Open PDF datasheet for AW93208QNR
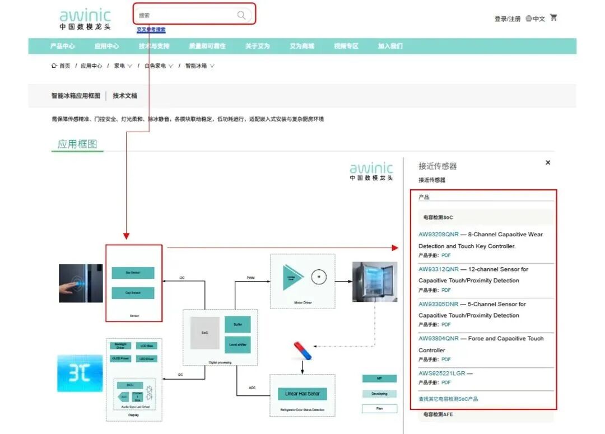The image size is (605, 434). coord(446,255)
